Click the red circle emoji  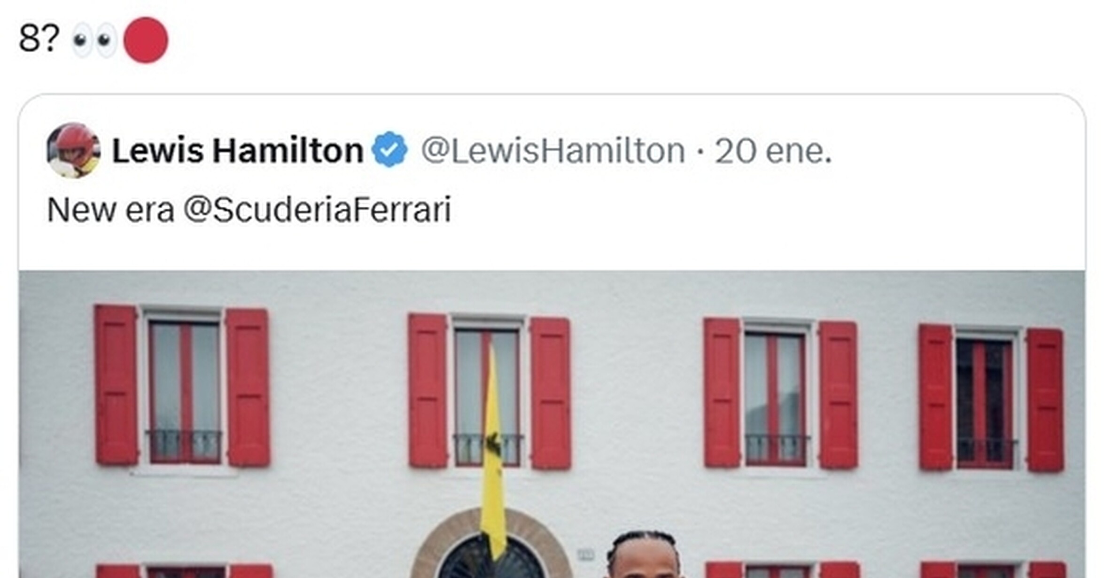146,40
